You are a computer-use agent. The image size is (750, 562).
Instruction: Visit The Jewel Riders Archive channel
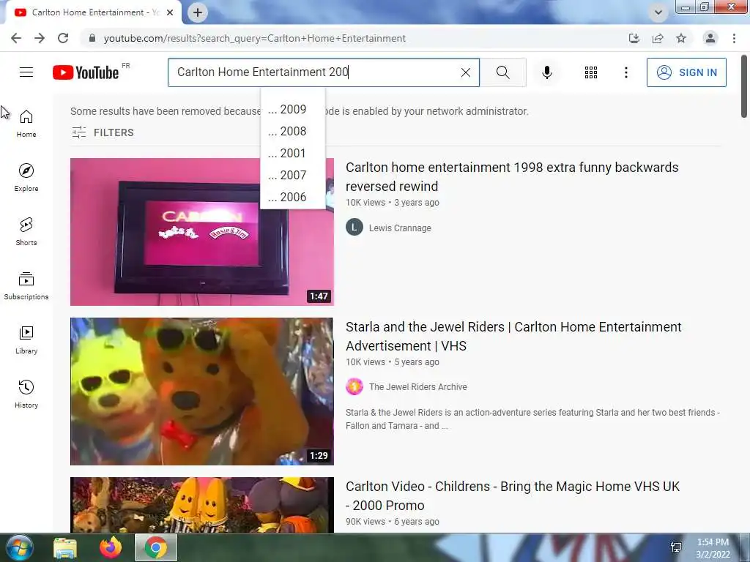(x=417, y=386)
